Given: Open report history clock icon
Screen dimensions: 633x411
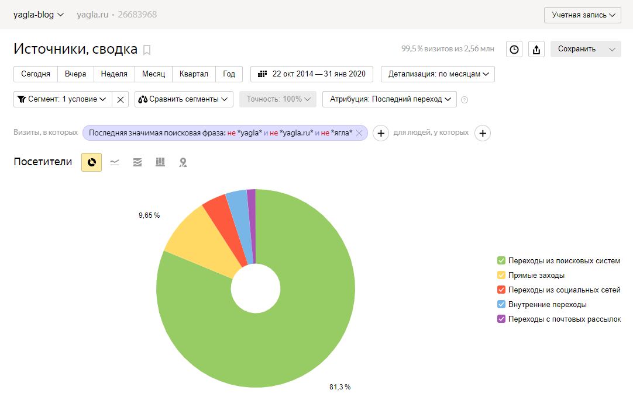Looking at the screenshot, I should click(x=514, y=50).
